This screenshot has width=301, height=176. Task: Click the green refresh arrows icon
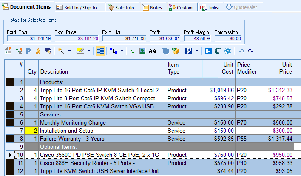(133, 51)
